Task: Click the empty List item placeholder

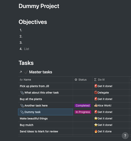Action: [26, 49]
